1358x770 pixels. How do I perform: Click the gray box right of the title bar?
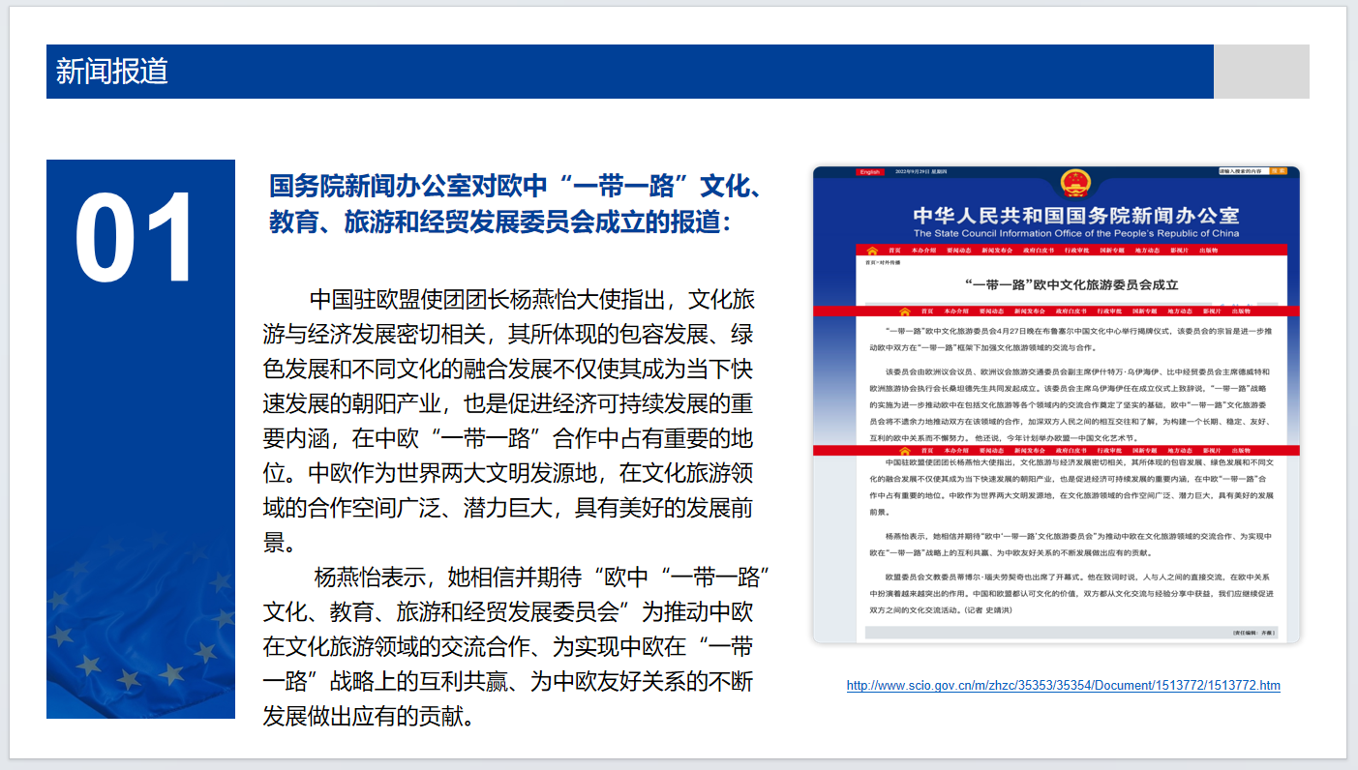pos(1261,72)
